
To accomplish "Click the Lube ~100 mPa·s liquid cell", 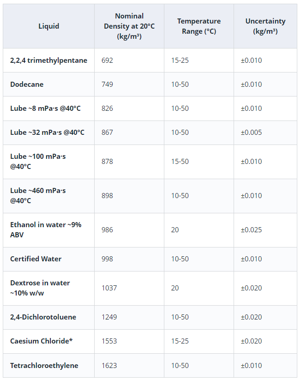I will pos(38,161).
